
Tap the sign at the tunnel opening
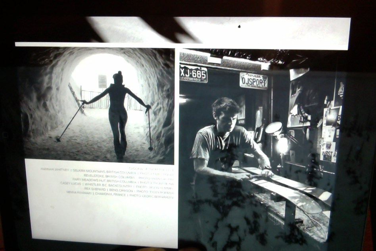[102, 81]
